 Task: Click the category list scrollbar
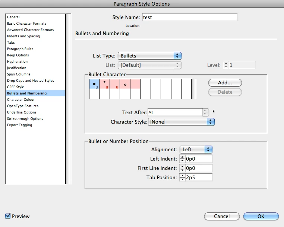[x=69, y=99]
